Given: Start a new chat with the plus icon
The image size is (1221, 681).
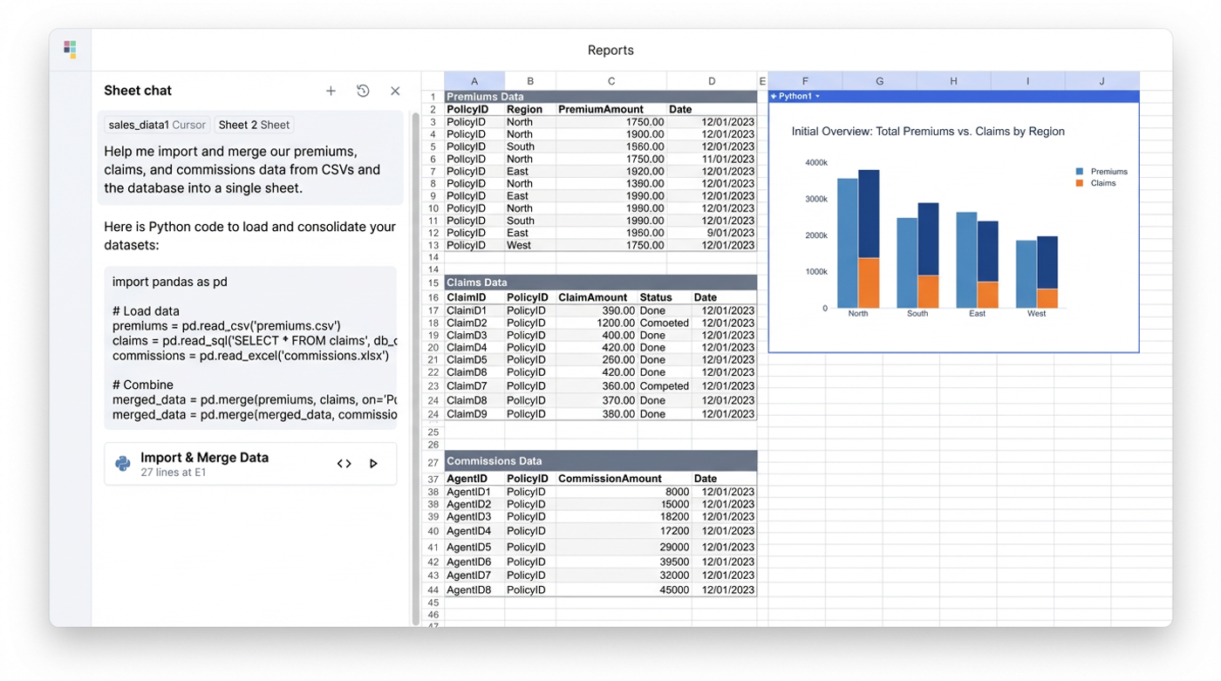Looking at the screenshot, I should [x=331, y=91].
